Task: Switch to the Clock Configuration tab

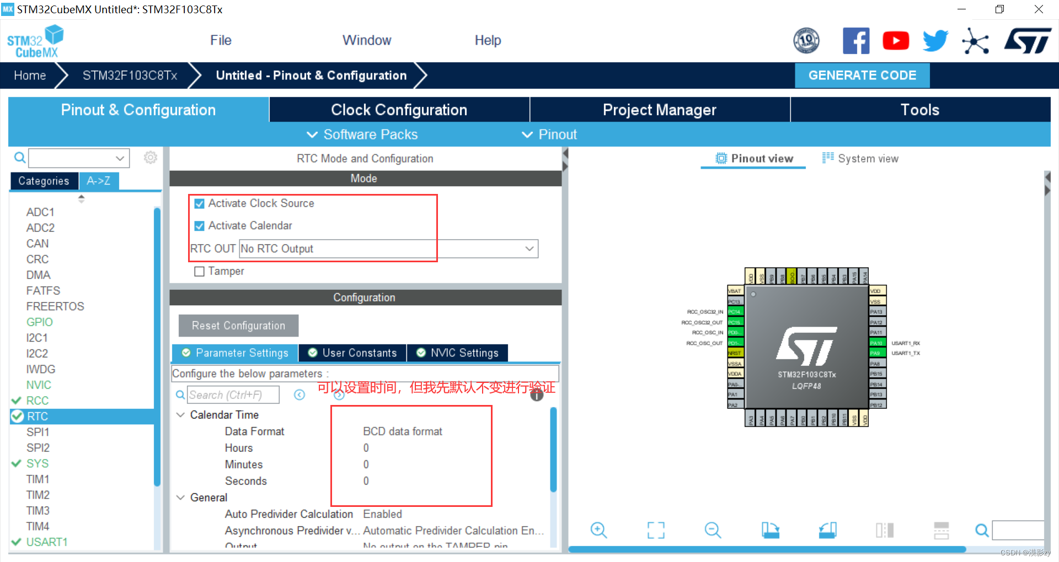Action: (x=399, y=110)
